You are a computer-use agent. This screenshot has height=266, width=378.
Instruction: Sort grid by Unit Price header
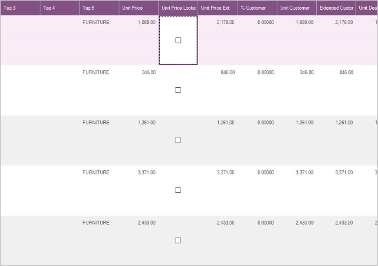[139, 8]
